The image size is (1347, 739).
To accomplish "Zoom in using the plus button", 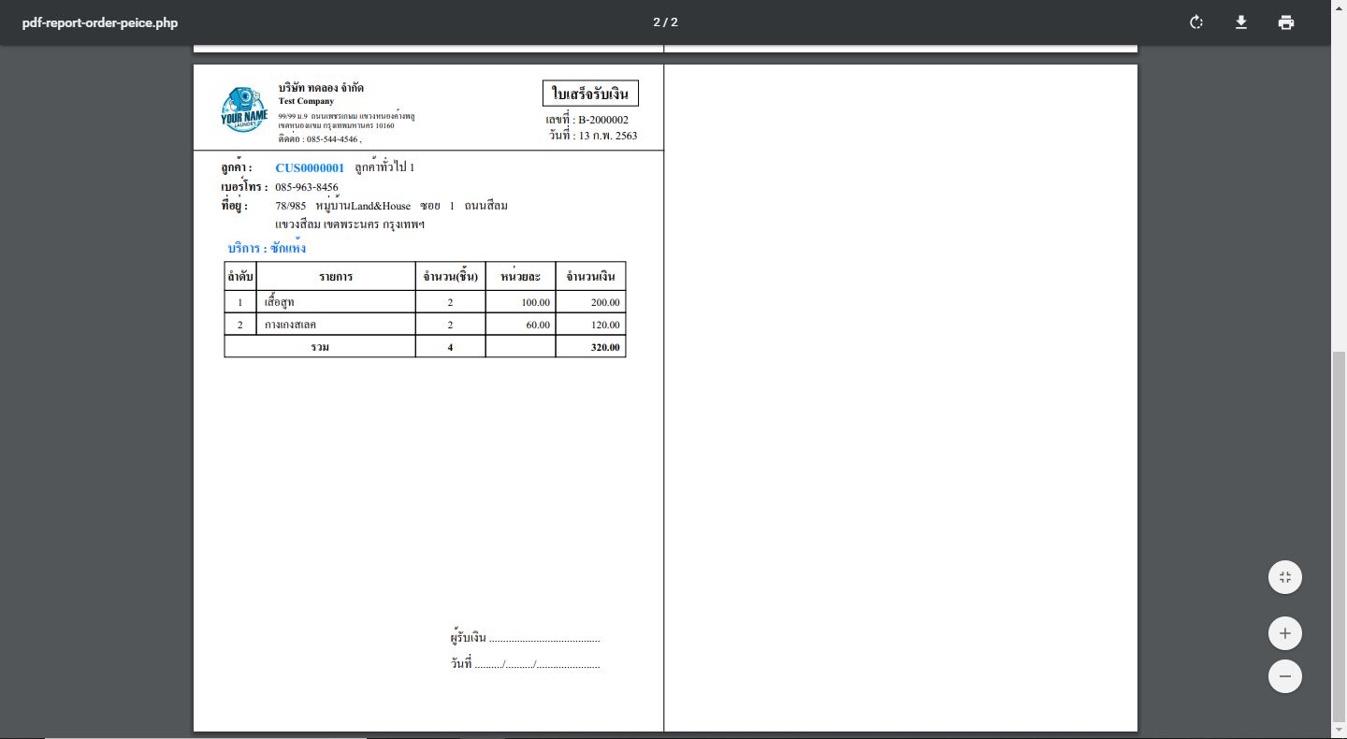I will [1284, 633].
